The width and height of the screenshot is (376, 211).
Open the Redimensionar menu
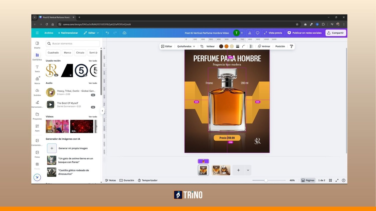[68, 33]
